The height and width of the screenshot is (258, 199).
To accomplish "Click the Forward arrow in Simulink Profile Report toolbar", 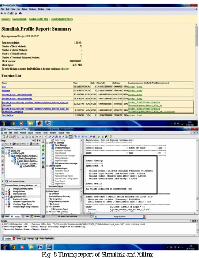I will click(x=5, y=13).
